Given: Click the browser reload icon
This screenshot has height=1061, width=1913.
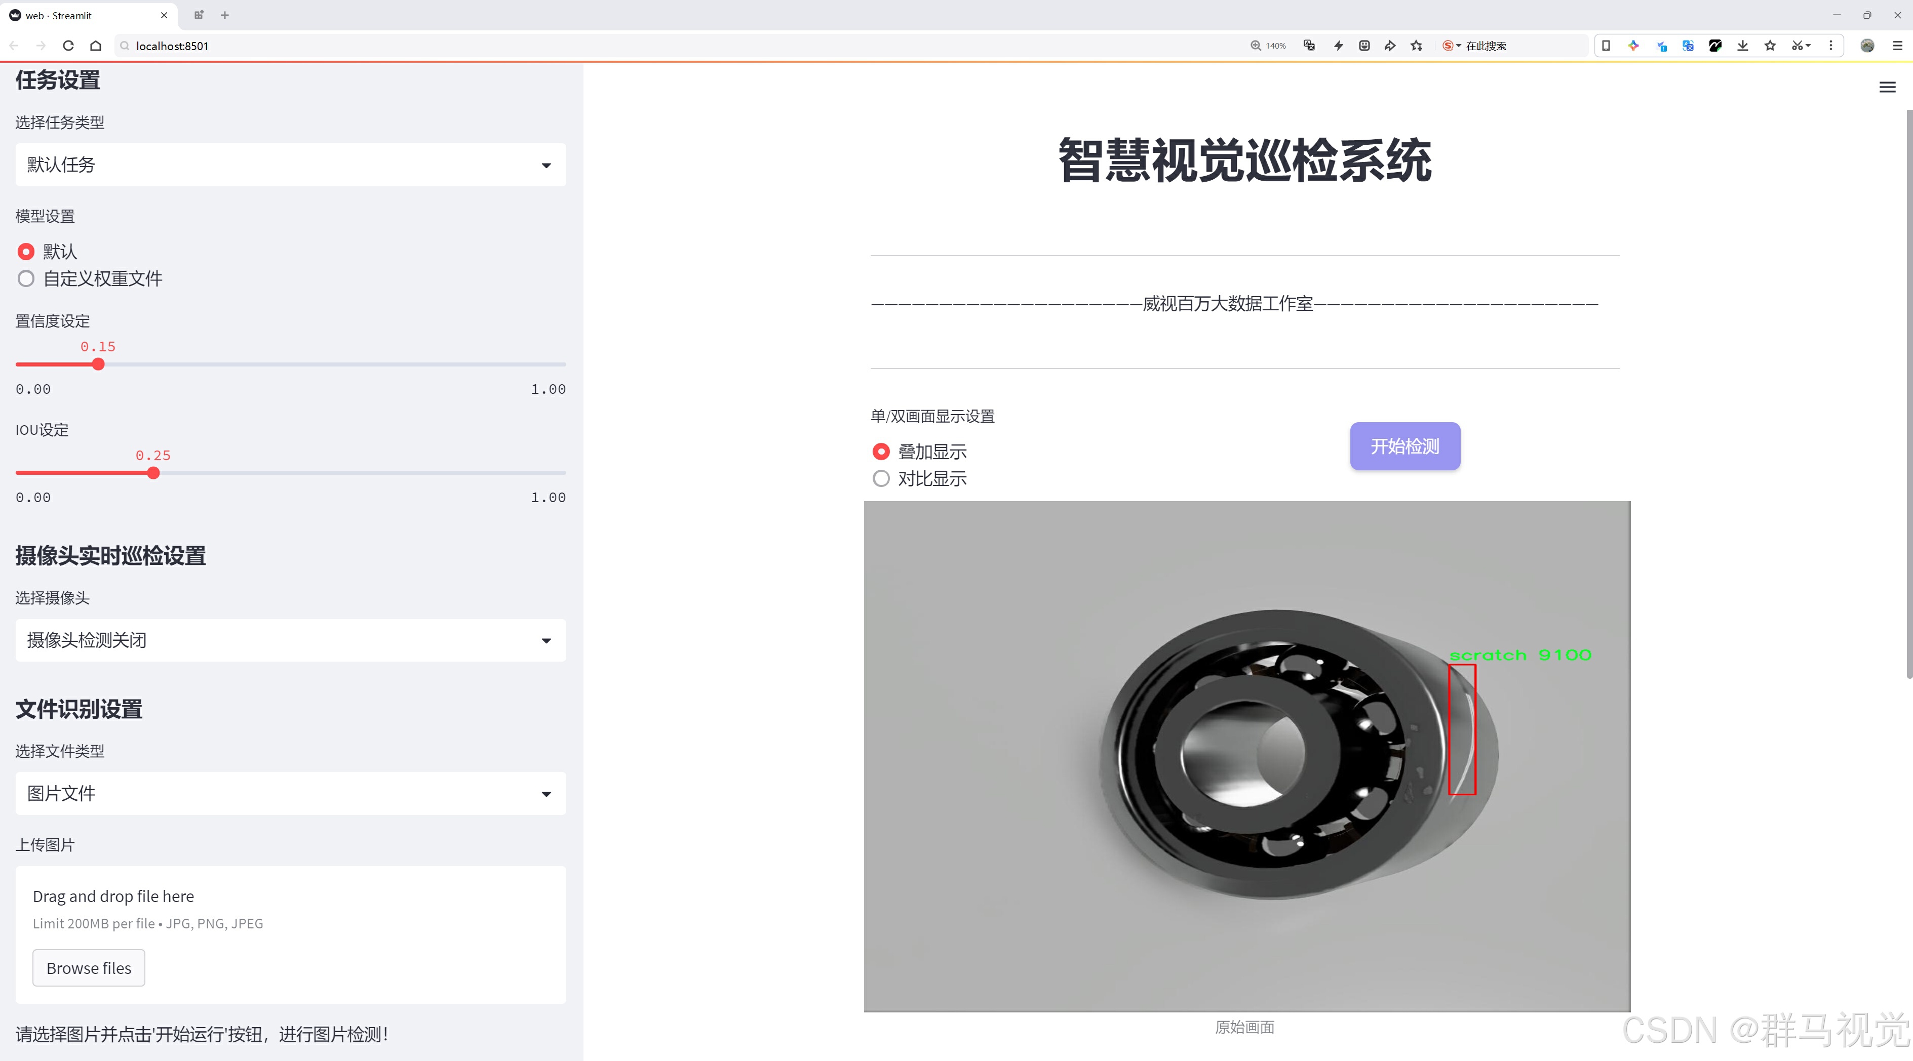Looking at the screenshot, I should (x=68, y=46).
